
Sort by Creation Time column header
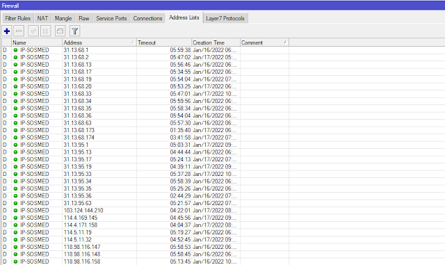coord(216,42)
